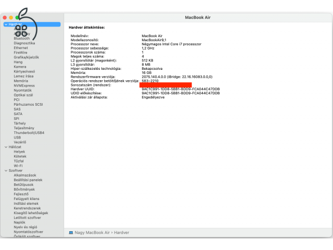Screen dimensions: 333x250
Task: Choose Optikai szál sidebar entry
Action: 23,95
